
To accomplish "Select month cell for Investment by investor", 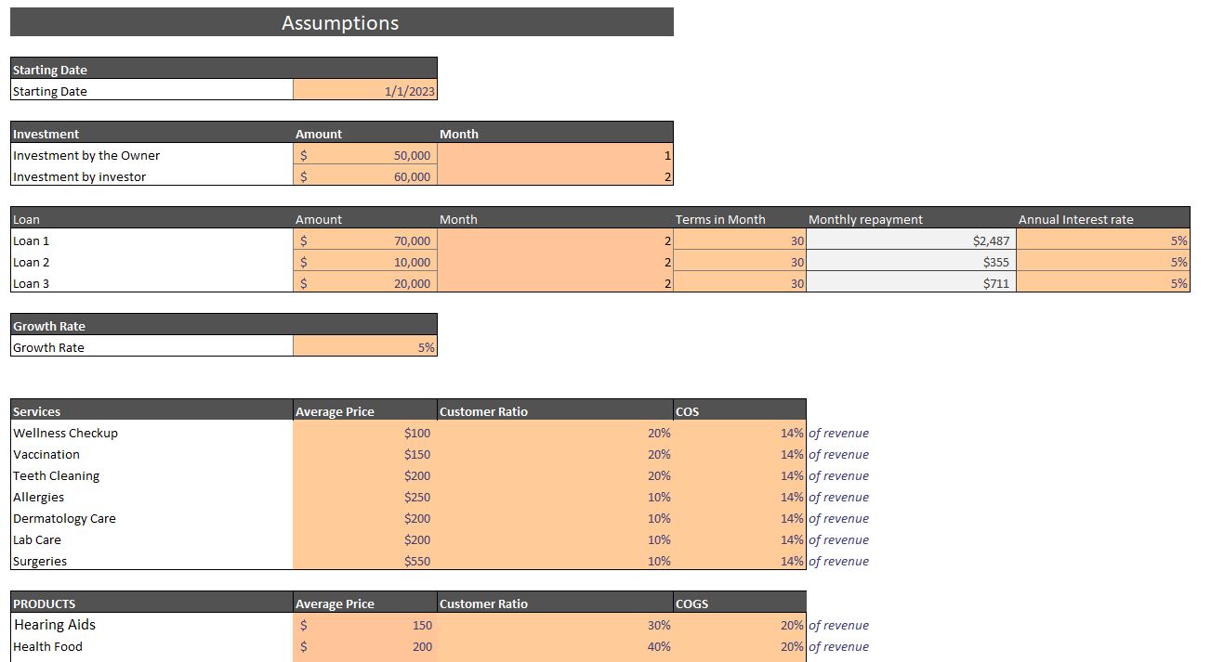I will tap(555, 176).
